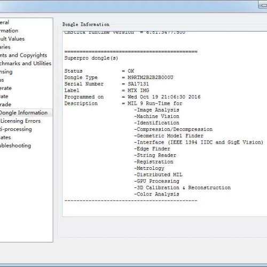Click the serial number SA17131
The image size is (267, 267).
click(138, 84)
